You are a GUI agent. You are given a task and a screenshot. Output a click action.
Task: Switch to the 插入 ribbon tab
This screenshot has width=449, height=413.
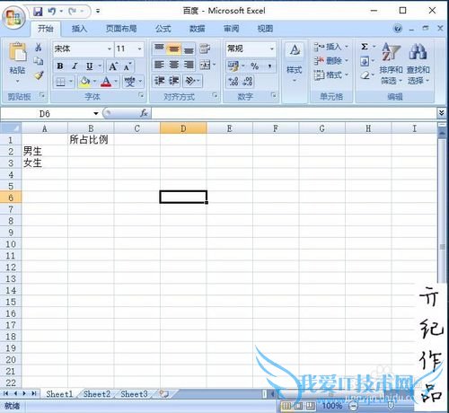click(79, 29)
